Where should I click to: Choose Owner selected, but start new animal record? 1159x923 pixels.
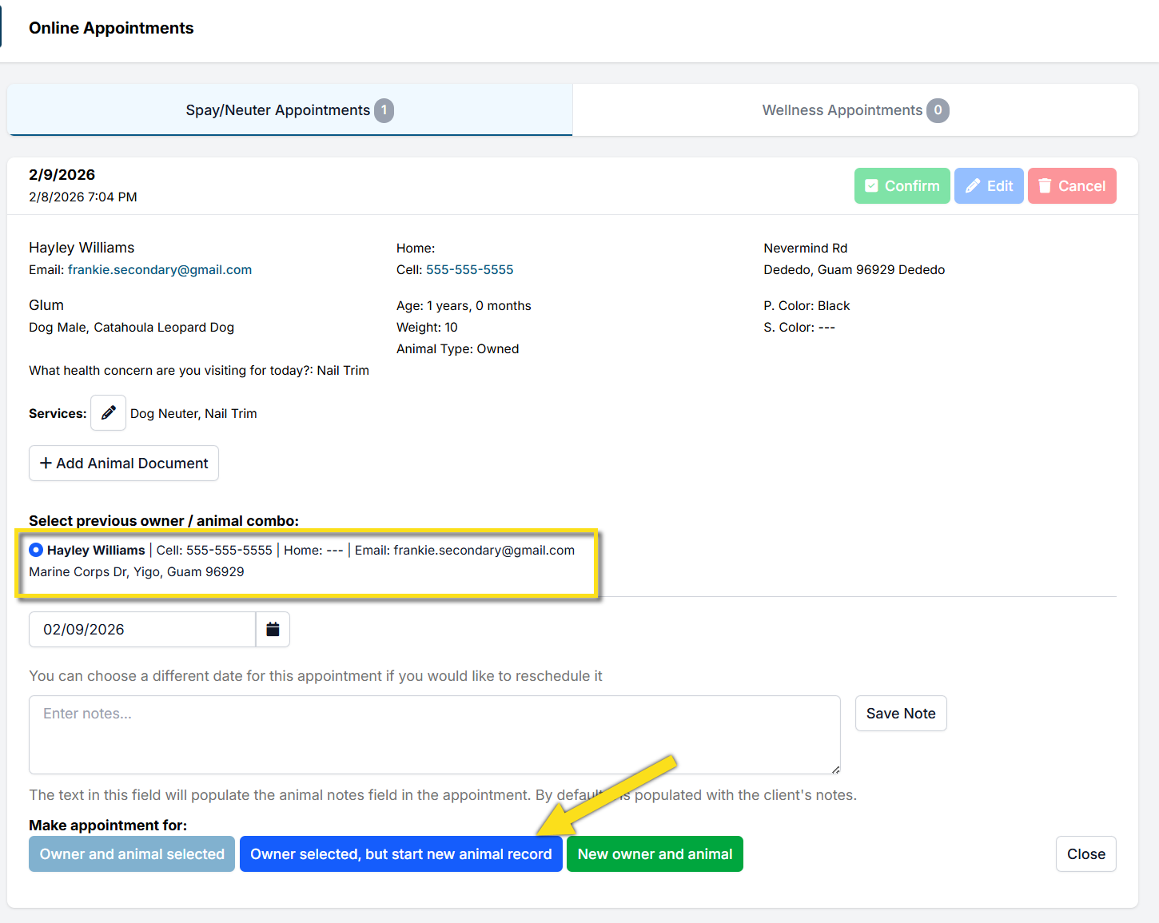400,854
